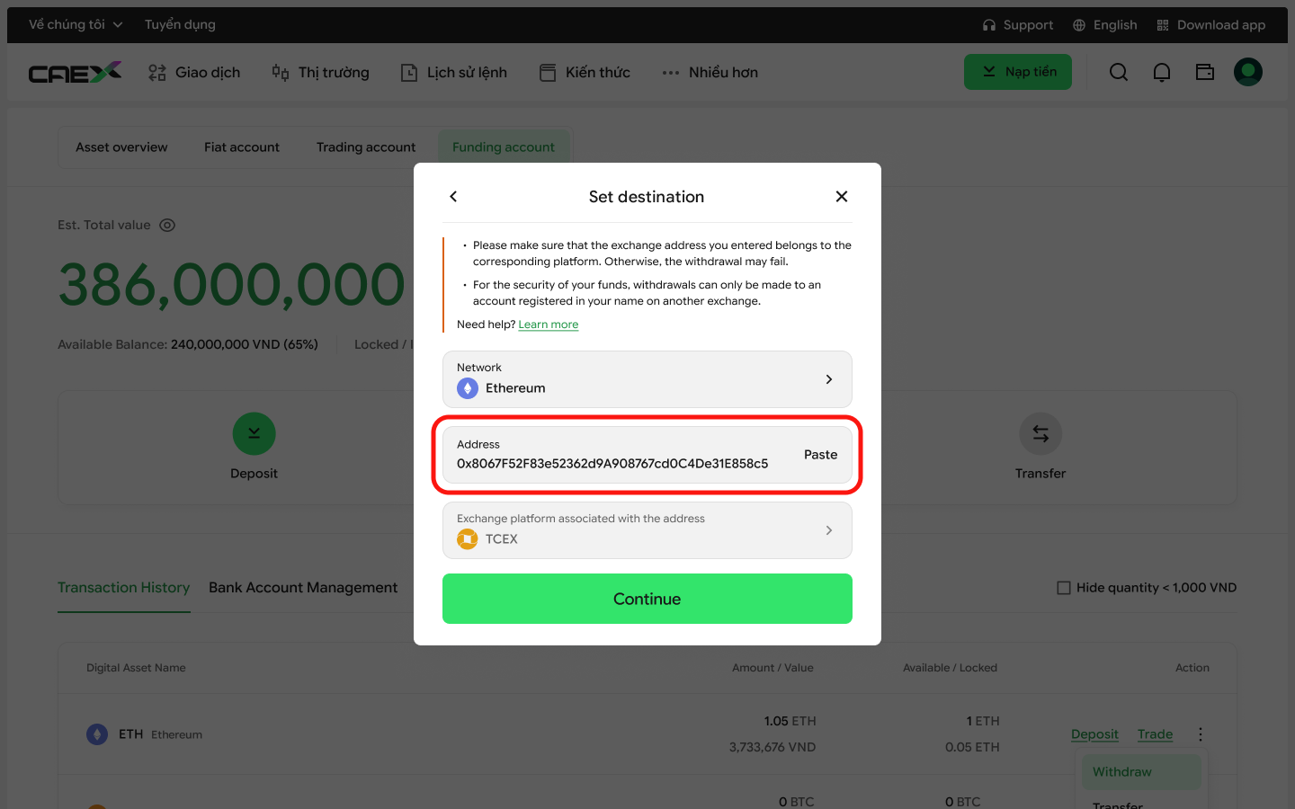The height and width of the screenshot is (809, 1295).
Task: Open Bank Account Management tab
Action: pyautogui.click(x=303, y=588)
